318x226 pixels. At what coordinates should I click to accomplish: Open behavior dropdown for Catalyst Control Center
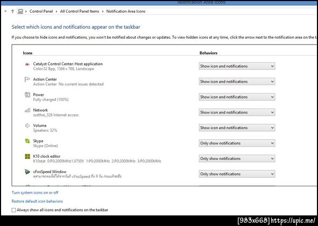point(237,66)
